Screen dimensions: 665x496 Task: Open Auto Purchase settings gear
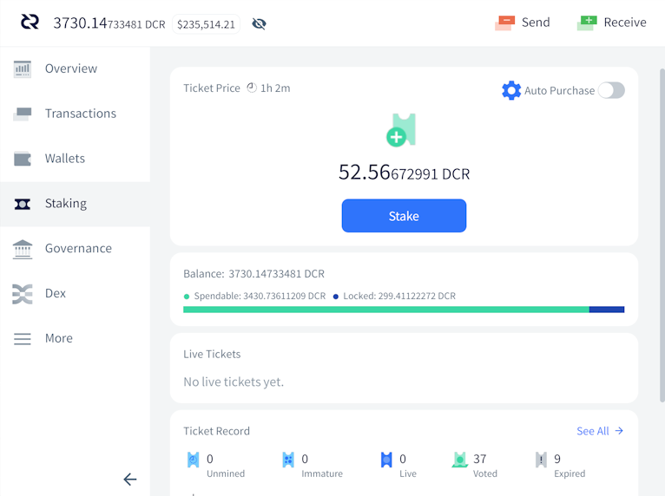(511, 90)
